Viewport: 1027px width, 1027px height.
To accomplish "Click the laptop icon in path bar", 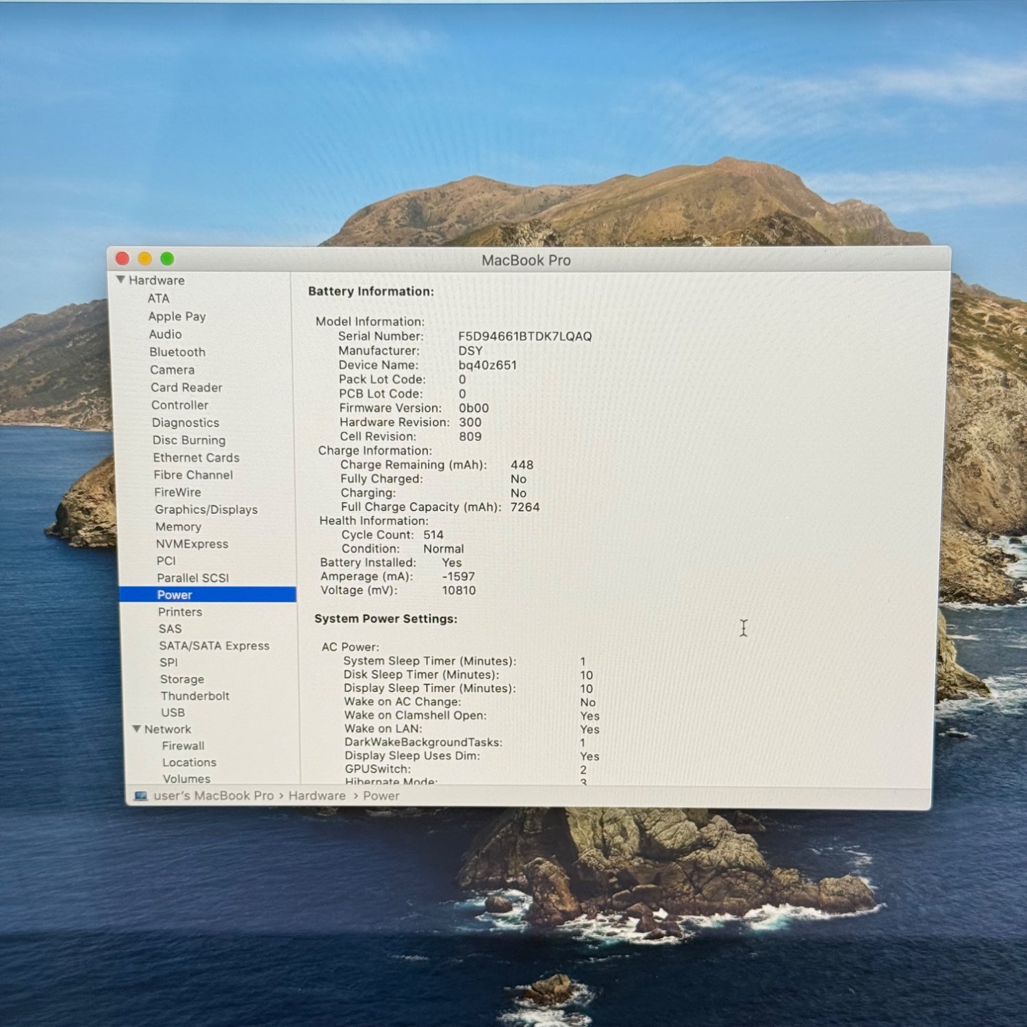I will (x=141, y=796).
